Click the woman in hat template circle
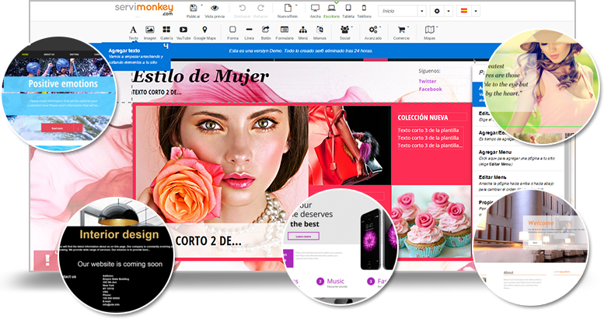This screenshot has height=319, width=604. coord(542,87)
